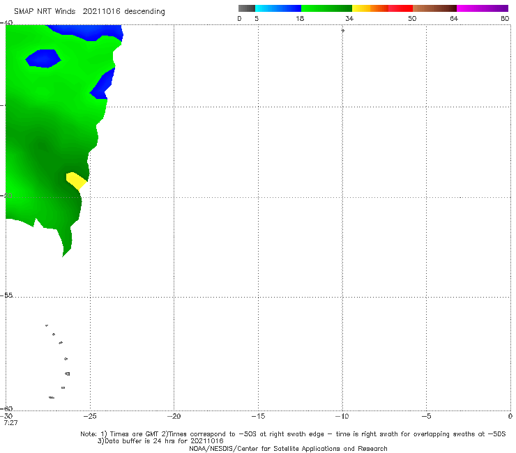Click the "64" label under the color bar

pyautogui.click(x=454, y=18)
